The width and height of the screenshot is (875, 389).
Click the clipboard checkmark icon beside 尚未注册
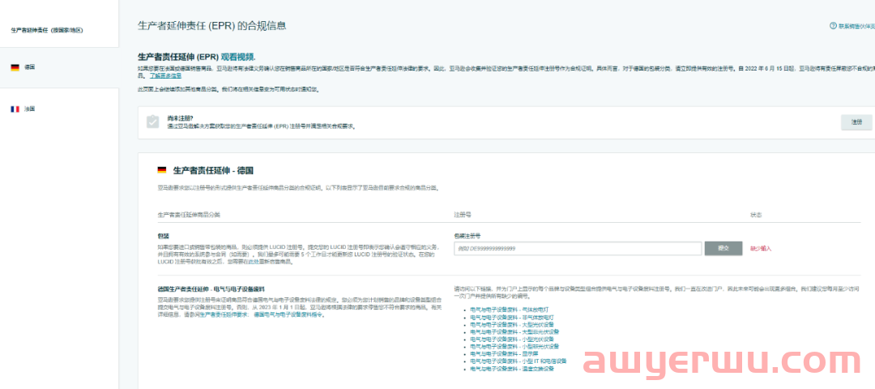coord(152,122)
